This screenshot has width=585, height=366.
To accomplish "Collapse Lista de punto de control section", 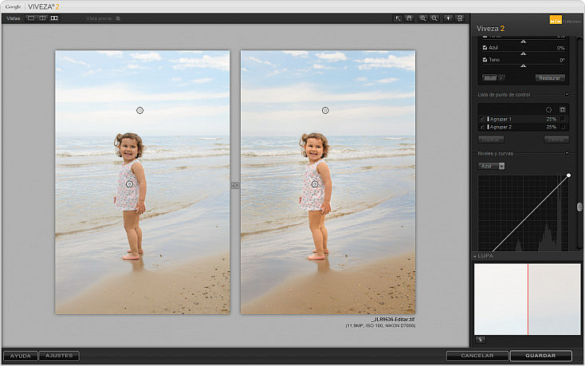I will (567, 94).
